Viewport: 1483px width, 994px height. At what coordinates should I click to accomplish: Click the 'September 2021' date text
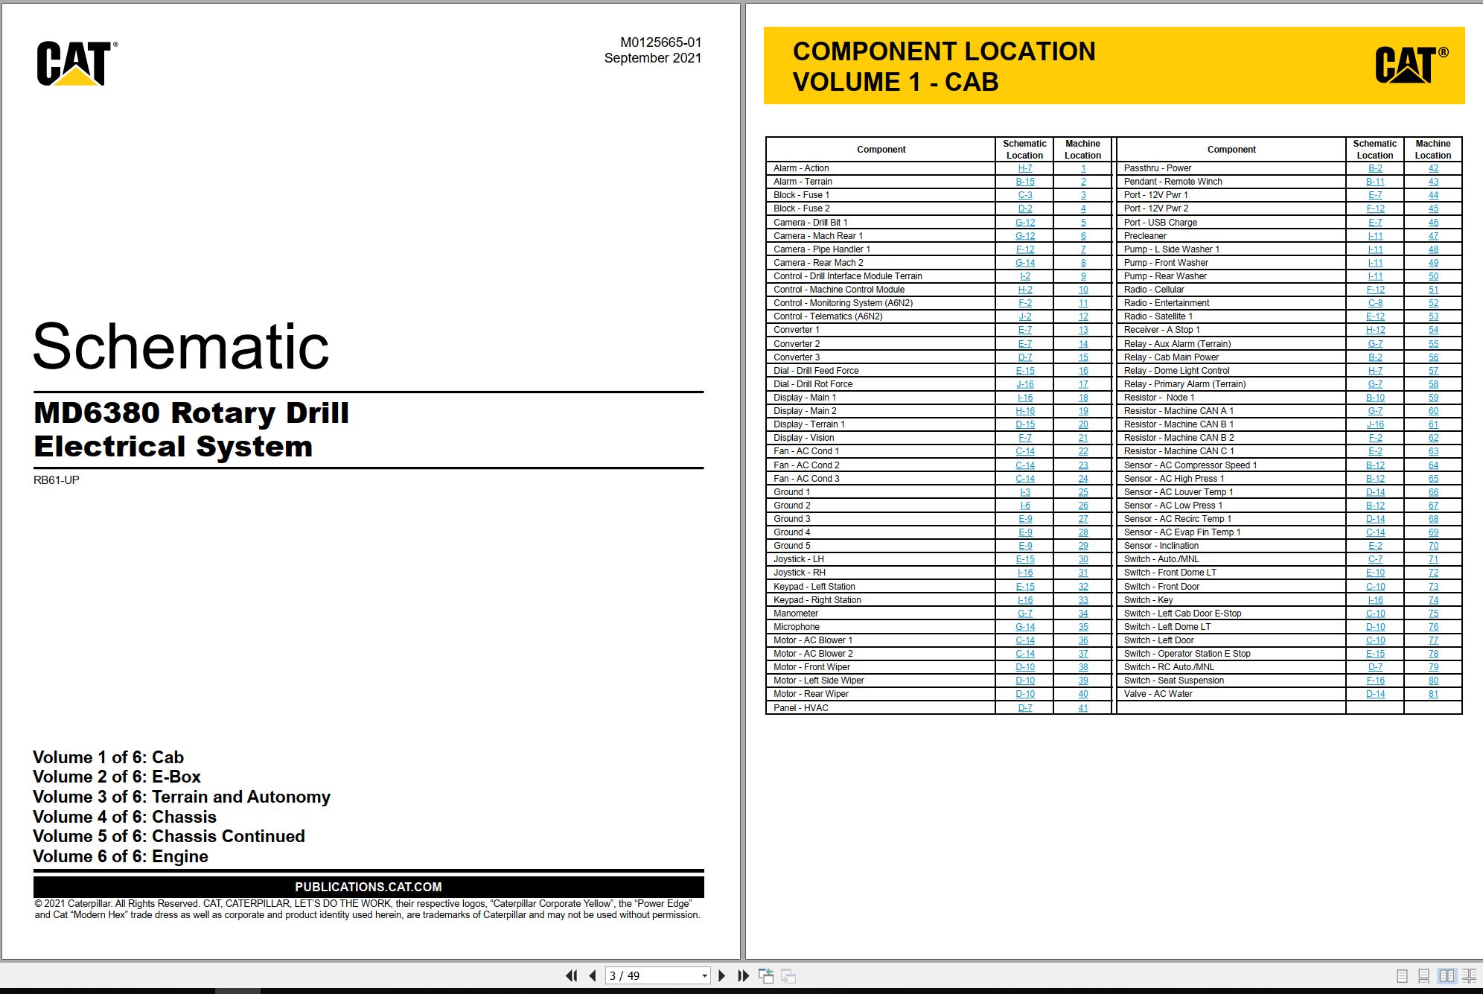[x=653, y=58]
